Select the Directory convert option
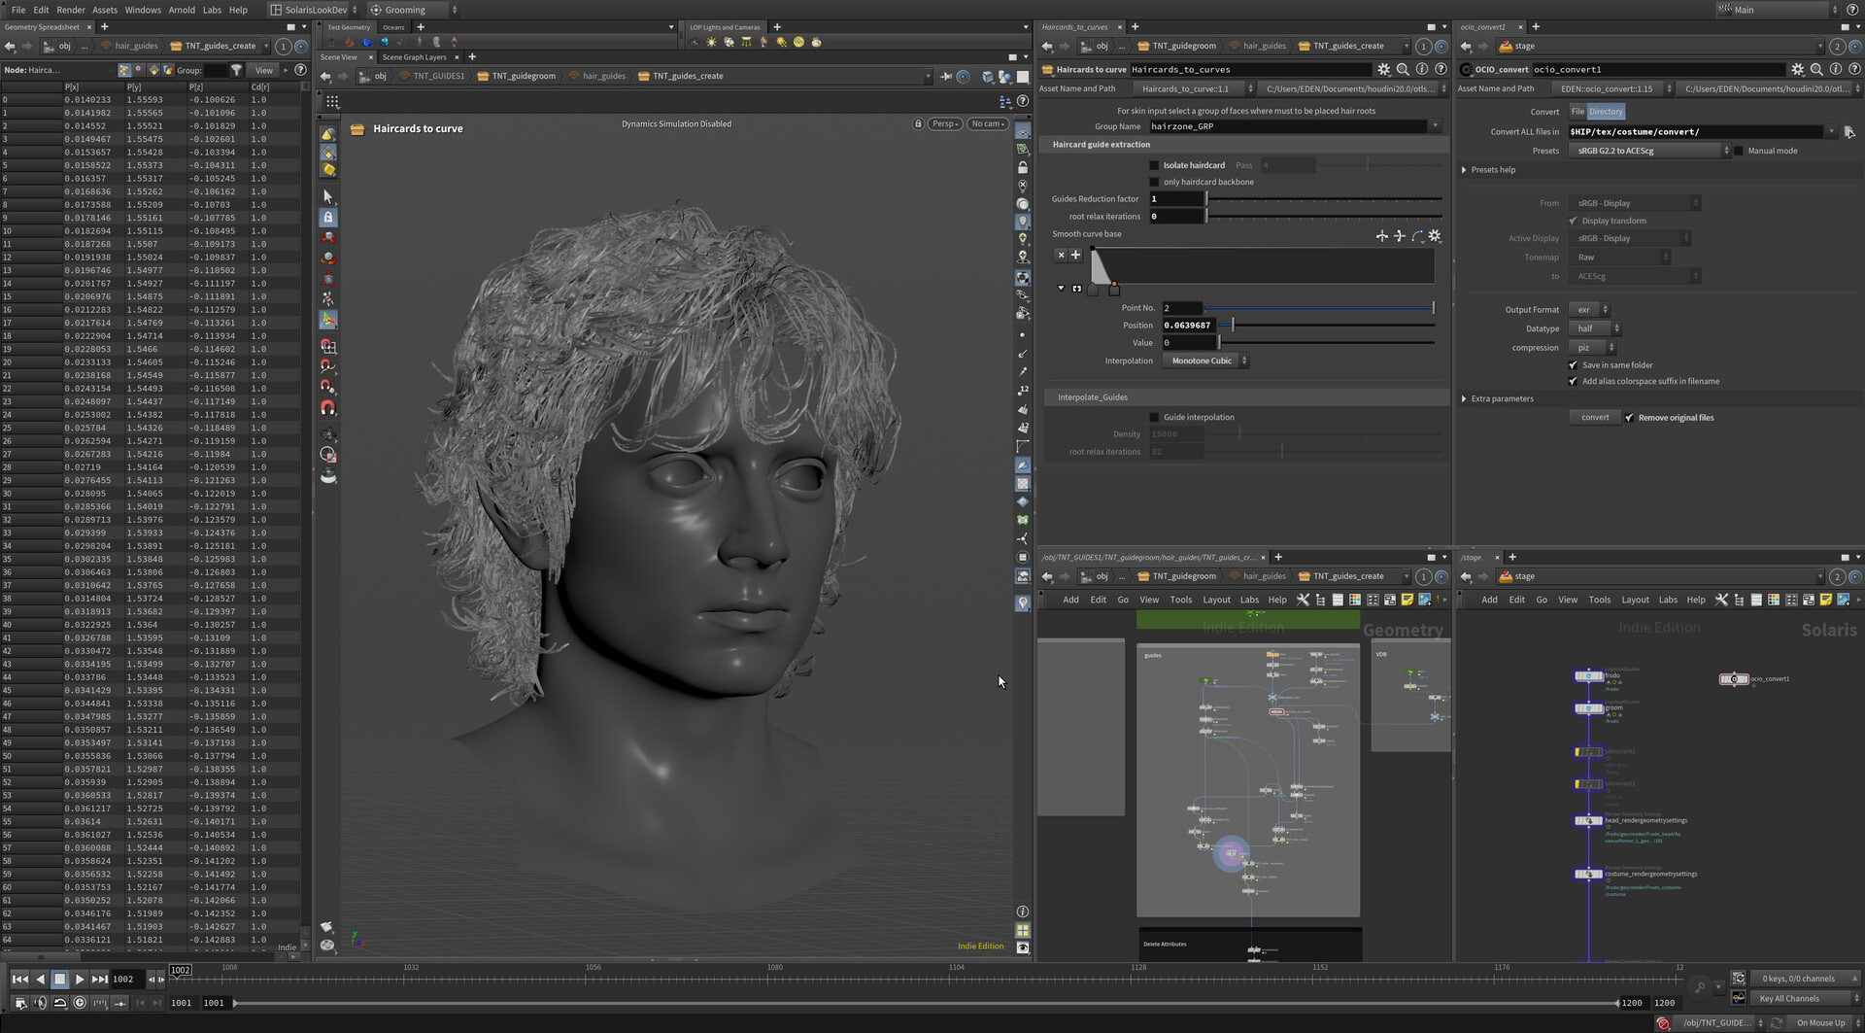 (1606, 112)
